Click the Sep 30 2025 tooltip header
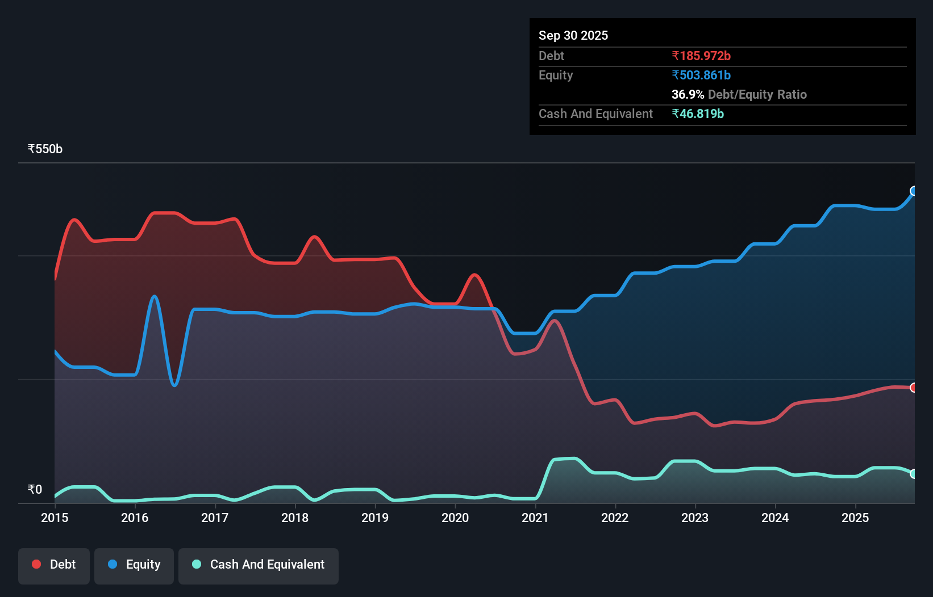 click(x=573, y=35)
